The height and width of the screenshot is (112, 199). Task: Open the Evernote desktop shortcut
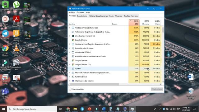pos(5,6)
